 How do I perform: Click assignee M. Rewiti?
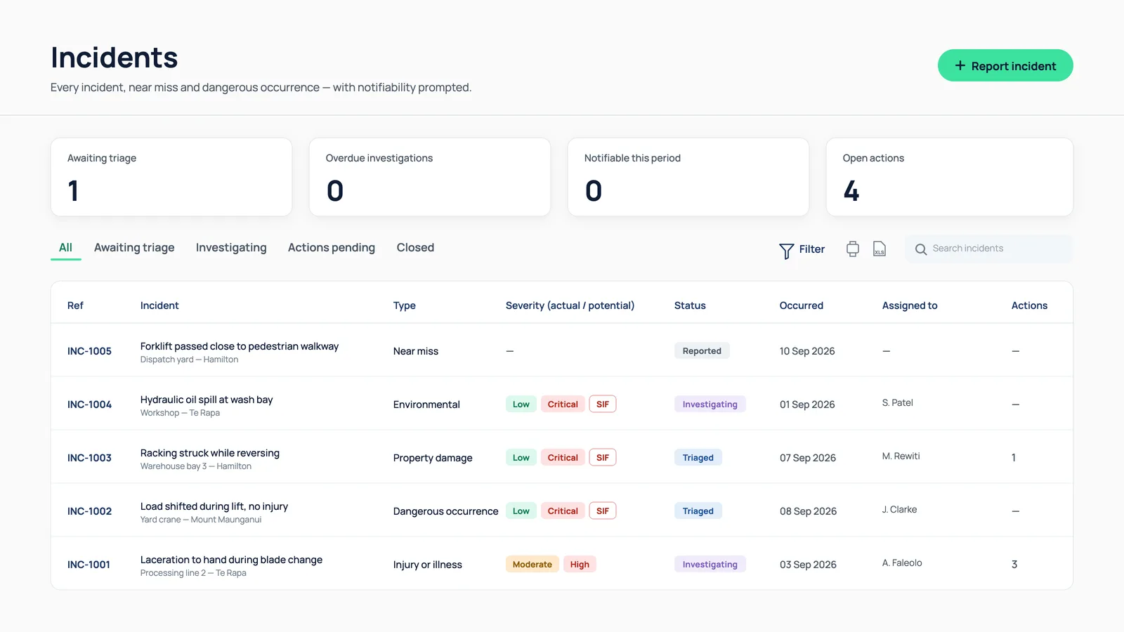point(901,456)
